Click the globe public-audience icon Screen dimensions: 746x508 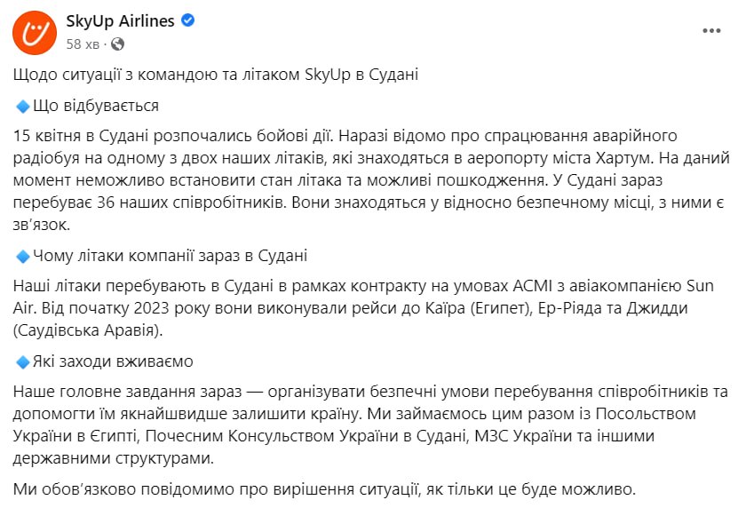[118, 44]
